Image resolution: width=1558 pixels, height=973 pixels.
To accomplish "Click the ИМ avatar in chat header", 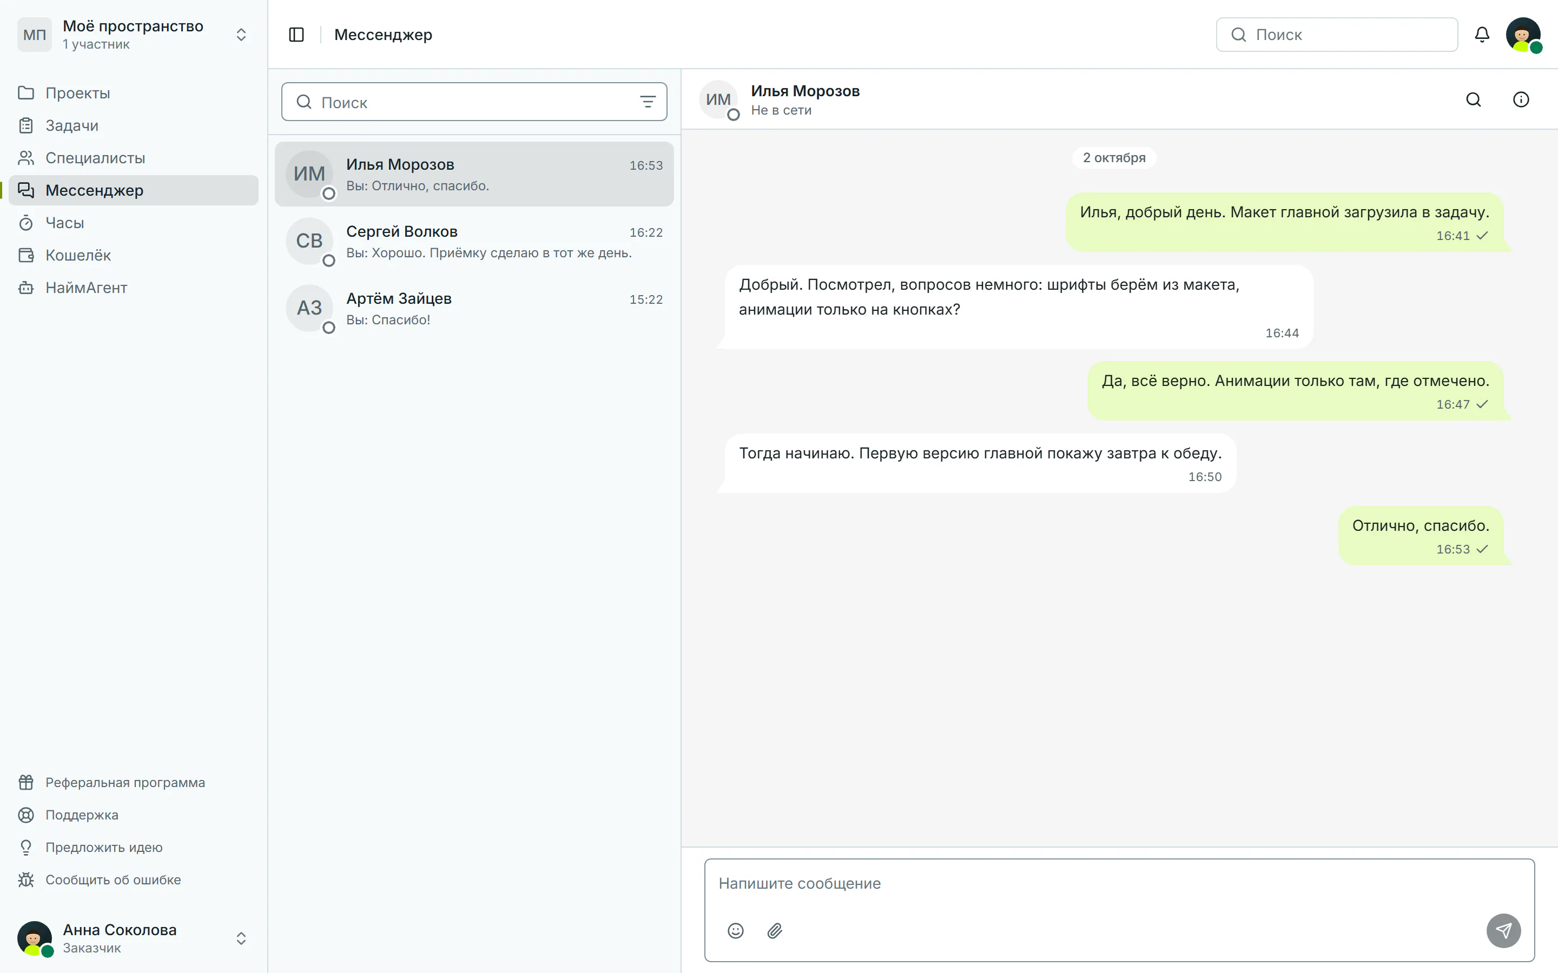I will [x=718, y=100].
